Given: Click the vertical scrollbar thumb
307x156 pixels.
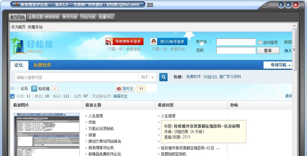Looking at the screenshot, I should pos(294,49).
